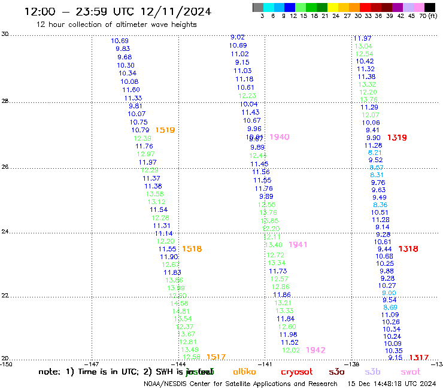This screenshot has width=443, height=389.
Task: Click the s3a legend entry
Action: 336,372
